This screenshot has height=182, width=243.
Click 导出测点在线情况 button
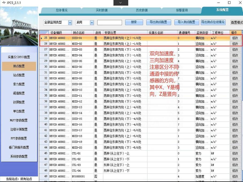[x=213, y=22]
